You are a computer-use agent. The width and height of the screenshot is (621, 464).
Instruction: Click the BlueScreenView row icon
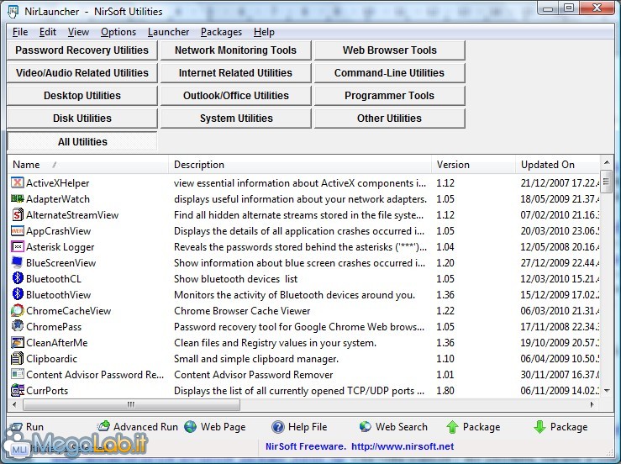[x=17, y=262]
